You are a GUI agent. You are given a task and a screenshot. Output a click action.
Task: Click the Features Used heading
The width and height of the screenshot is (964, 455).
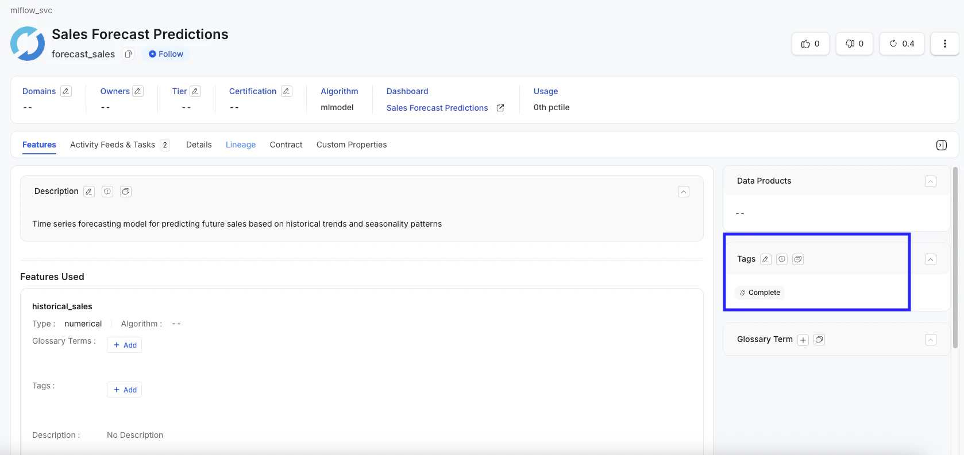[x=52, y=277]
